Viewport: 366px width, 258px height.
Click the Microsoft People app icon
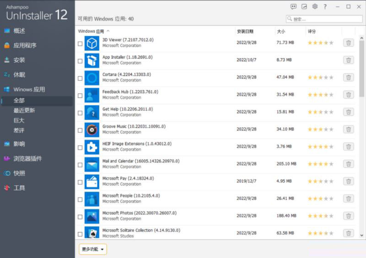pyautogui.click(x=92, y=199)
